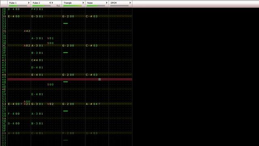Select E-4 01 in Pulse 2 row 48
The image size is (259, 146).
click(37, 75)
